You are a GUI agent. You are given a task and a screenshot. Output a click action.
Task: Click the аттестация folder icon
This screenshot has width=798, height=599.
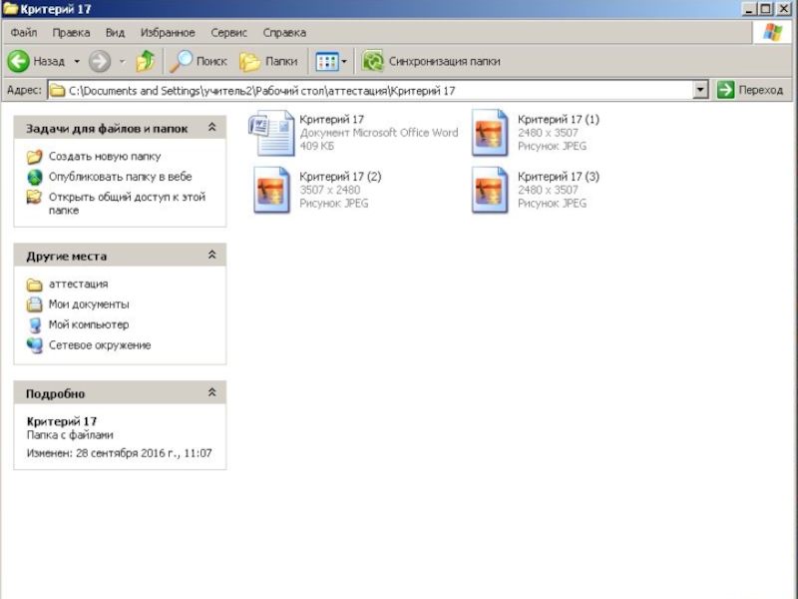coord(34,285)
